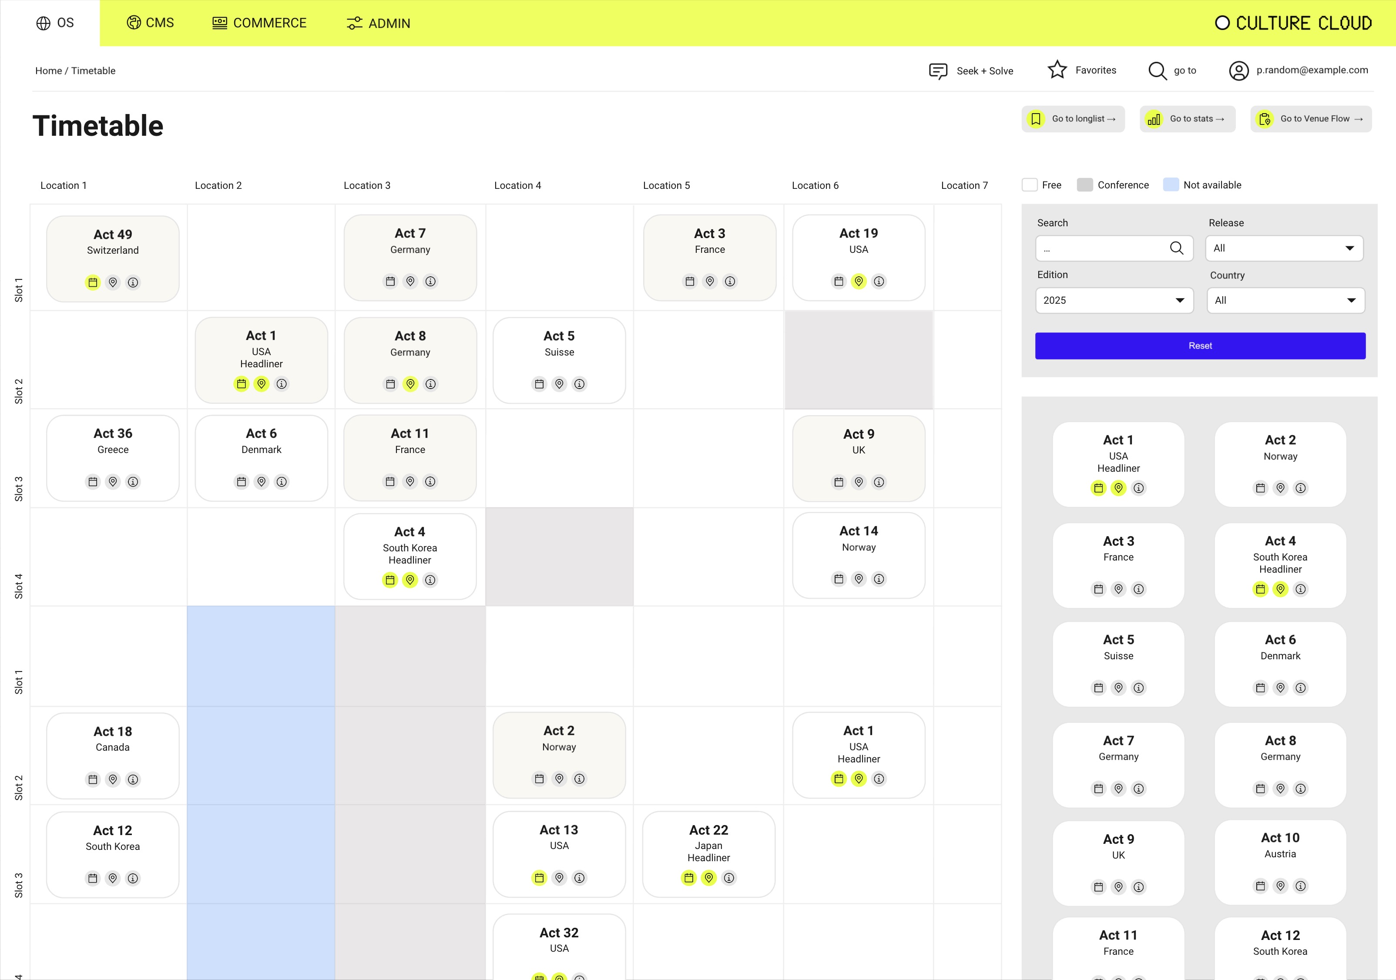This screenshot has width=1396, height=980.
Task: Click the calendar icon on Act 13 USA card
Action: coord(539,878)
